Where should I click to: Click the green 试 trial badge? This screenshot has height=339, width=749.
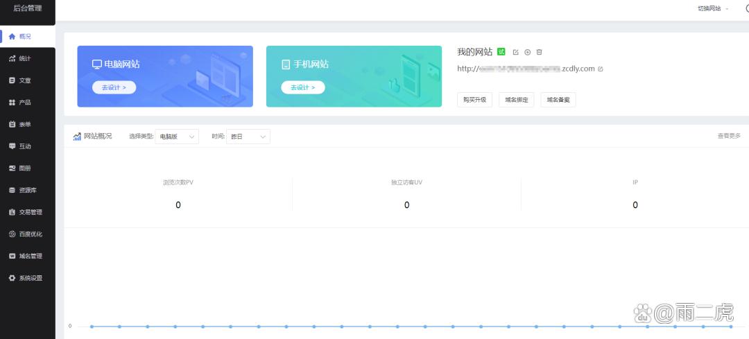coord(501,51)
